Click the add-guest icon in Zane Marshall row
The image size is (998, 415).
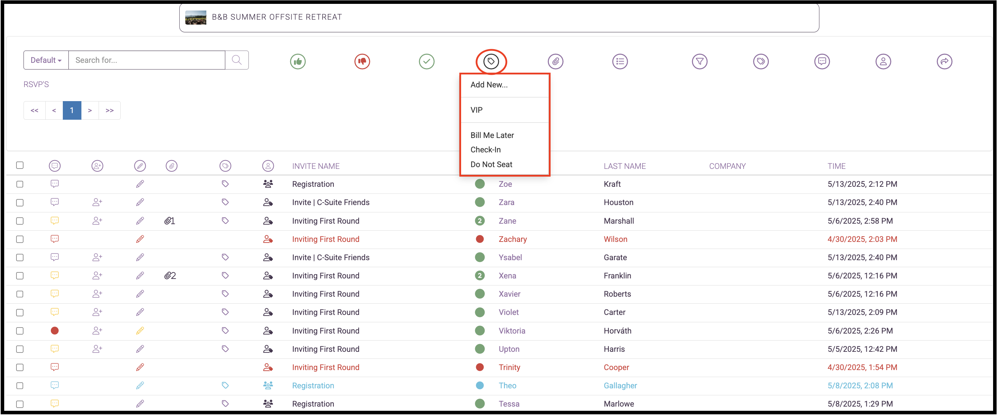[97, 221]
